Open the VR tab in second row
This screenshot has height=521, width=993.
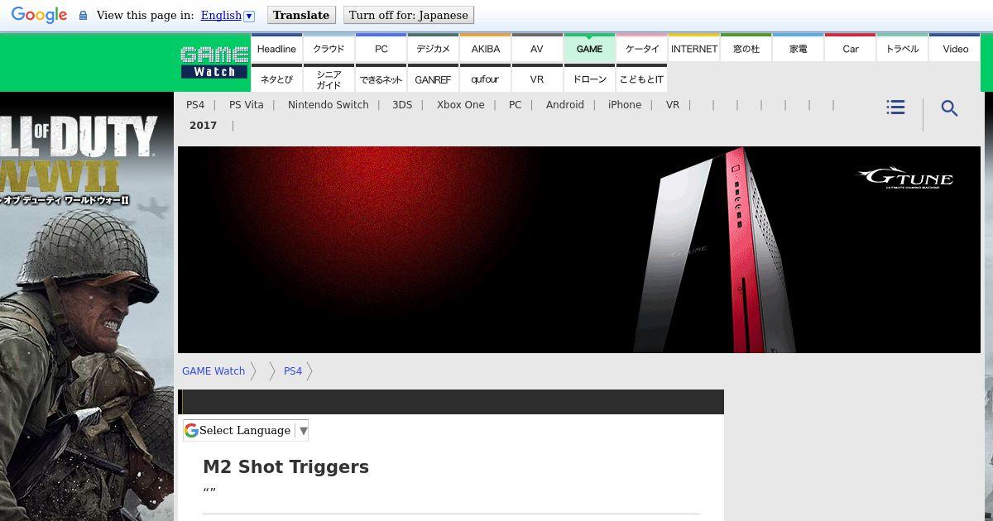click(x=537, y=79)
